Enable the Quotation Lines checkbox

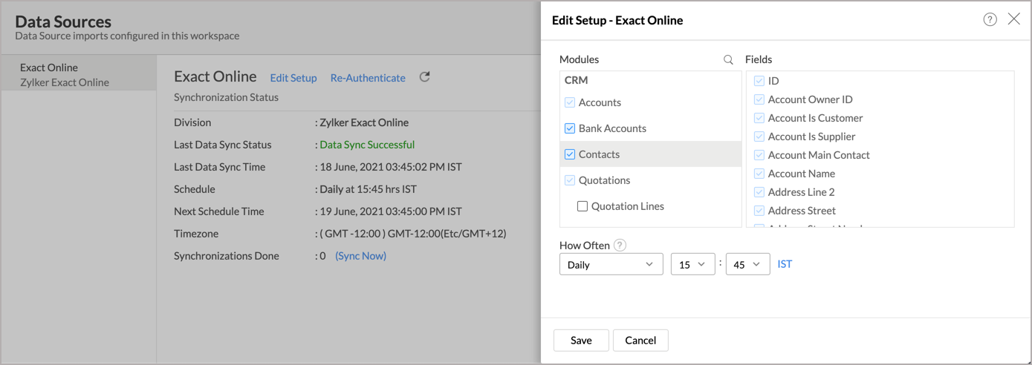click(x=582, y=206)
